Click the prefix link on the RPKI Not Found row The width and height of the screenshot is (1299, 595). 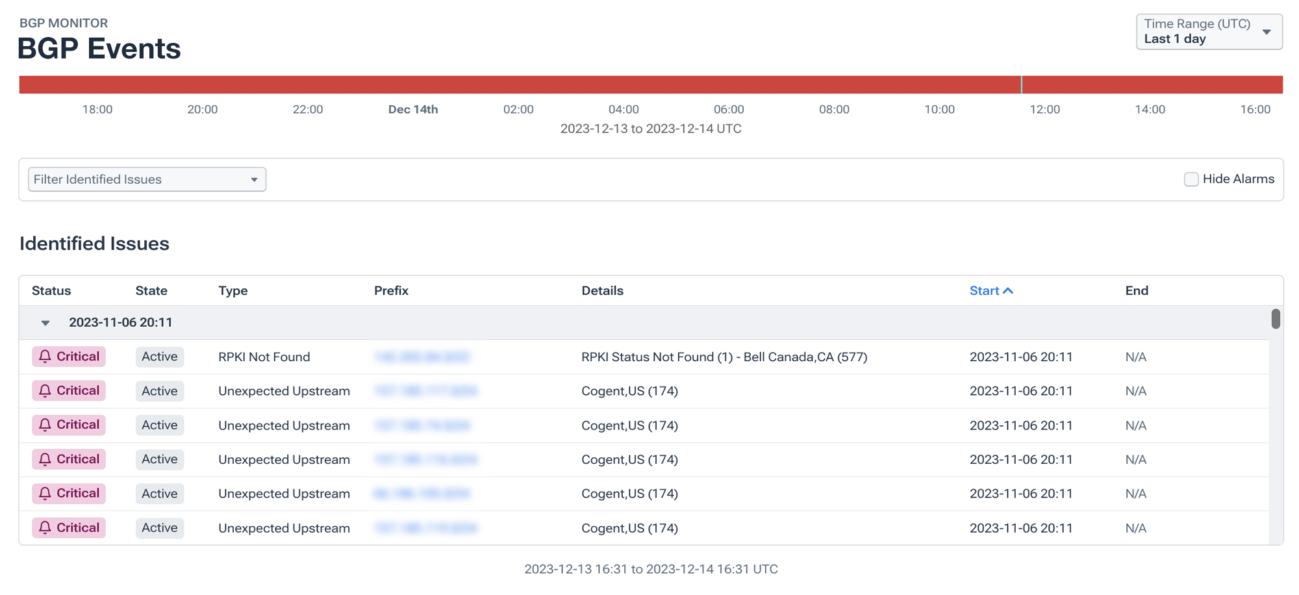click(x=423, y=357)
